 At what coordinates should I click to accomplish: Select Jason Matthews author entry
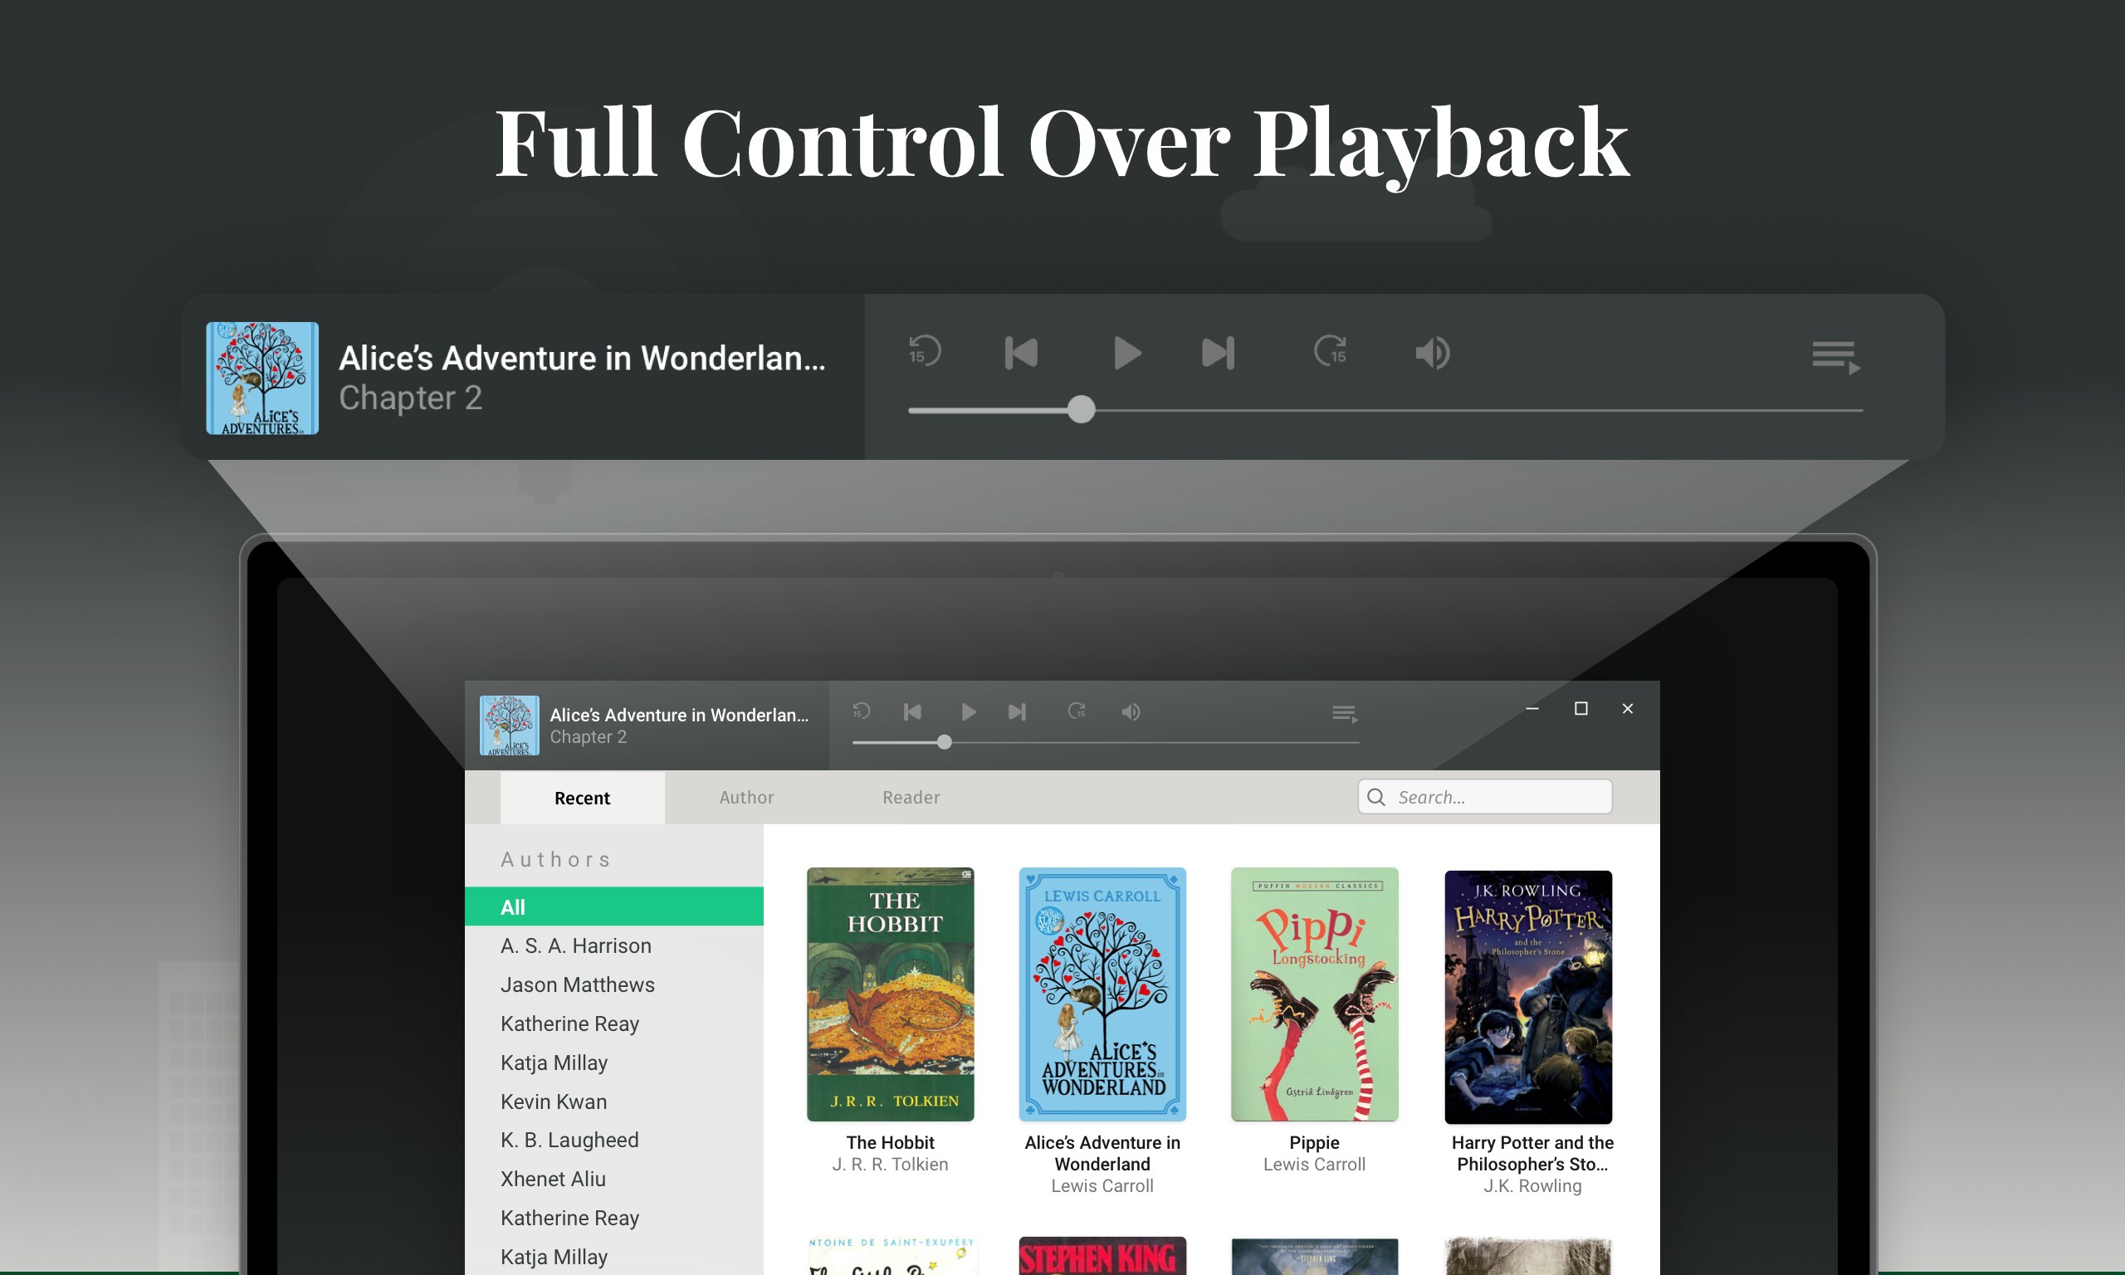point(577,984)
